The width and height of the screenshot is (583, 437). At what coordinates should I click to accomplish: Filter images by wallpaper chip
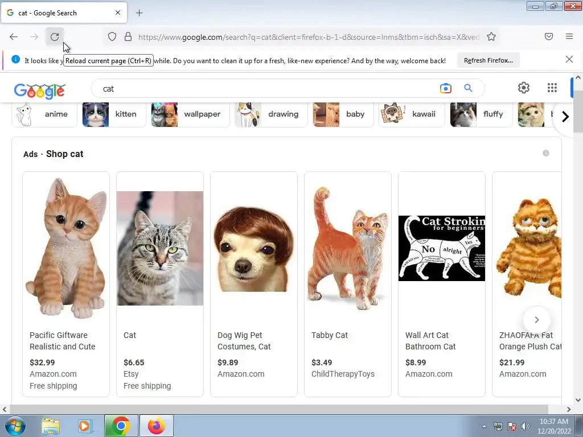[190, 114]
